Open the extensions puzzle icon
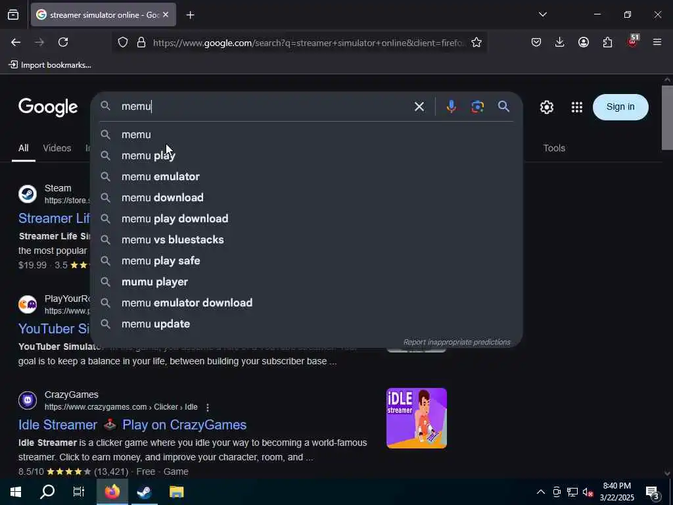The image size is (673, 505). coord(607,42)
